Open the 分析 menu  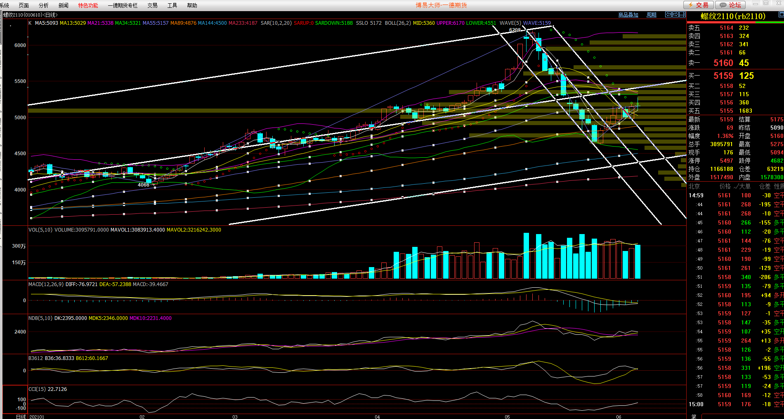43,5
